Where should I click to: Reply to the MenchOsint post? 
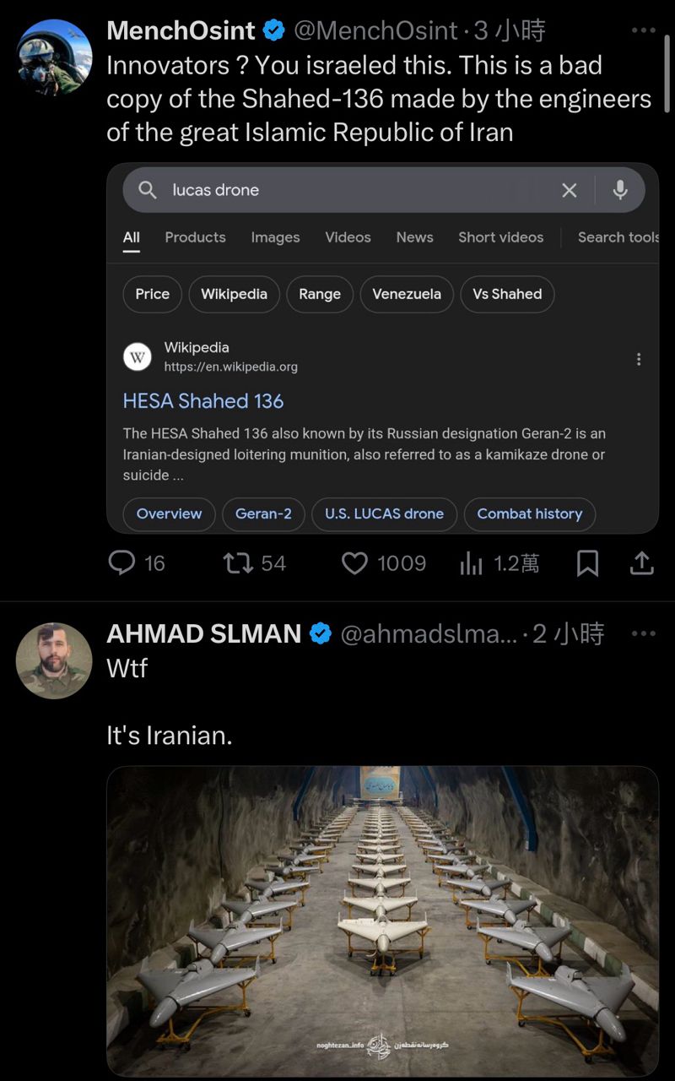[x=123, y=563]
